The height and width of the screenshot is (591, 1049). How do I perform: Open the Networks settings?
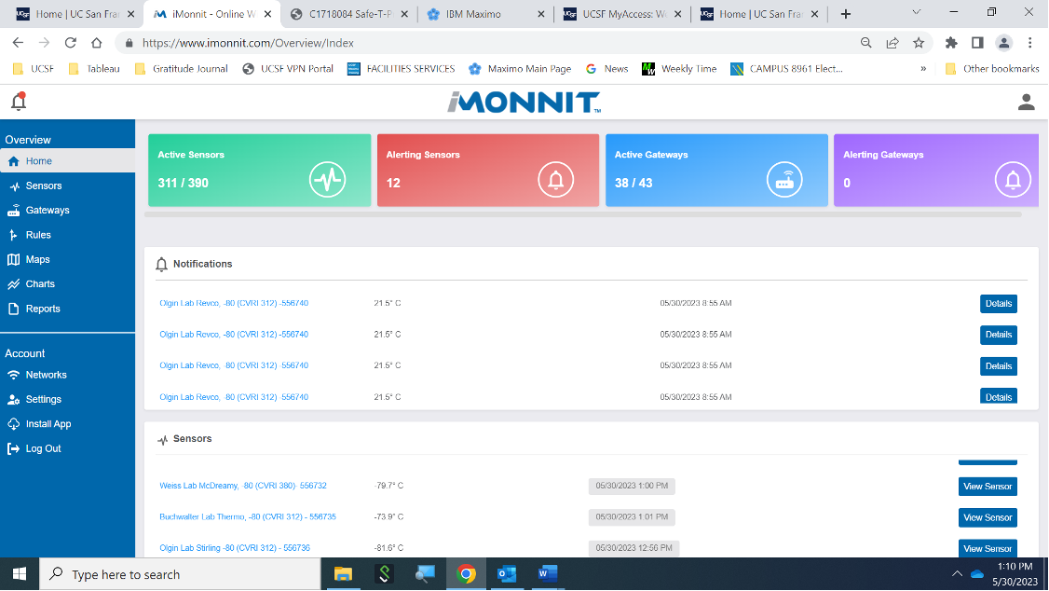(47, 375)
